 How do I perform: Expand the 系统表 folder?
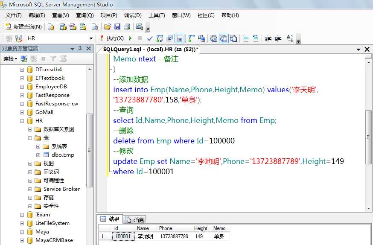[38, 146]
